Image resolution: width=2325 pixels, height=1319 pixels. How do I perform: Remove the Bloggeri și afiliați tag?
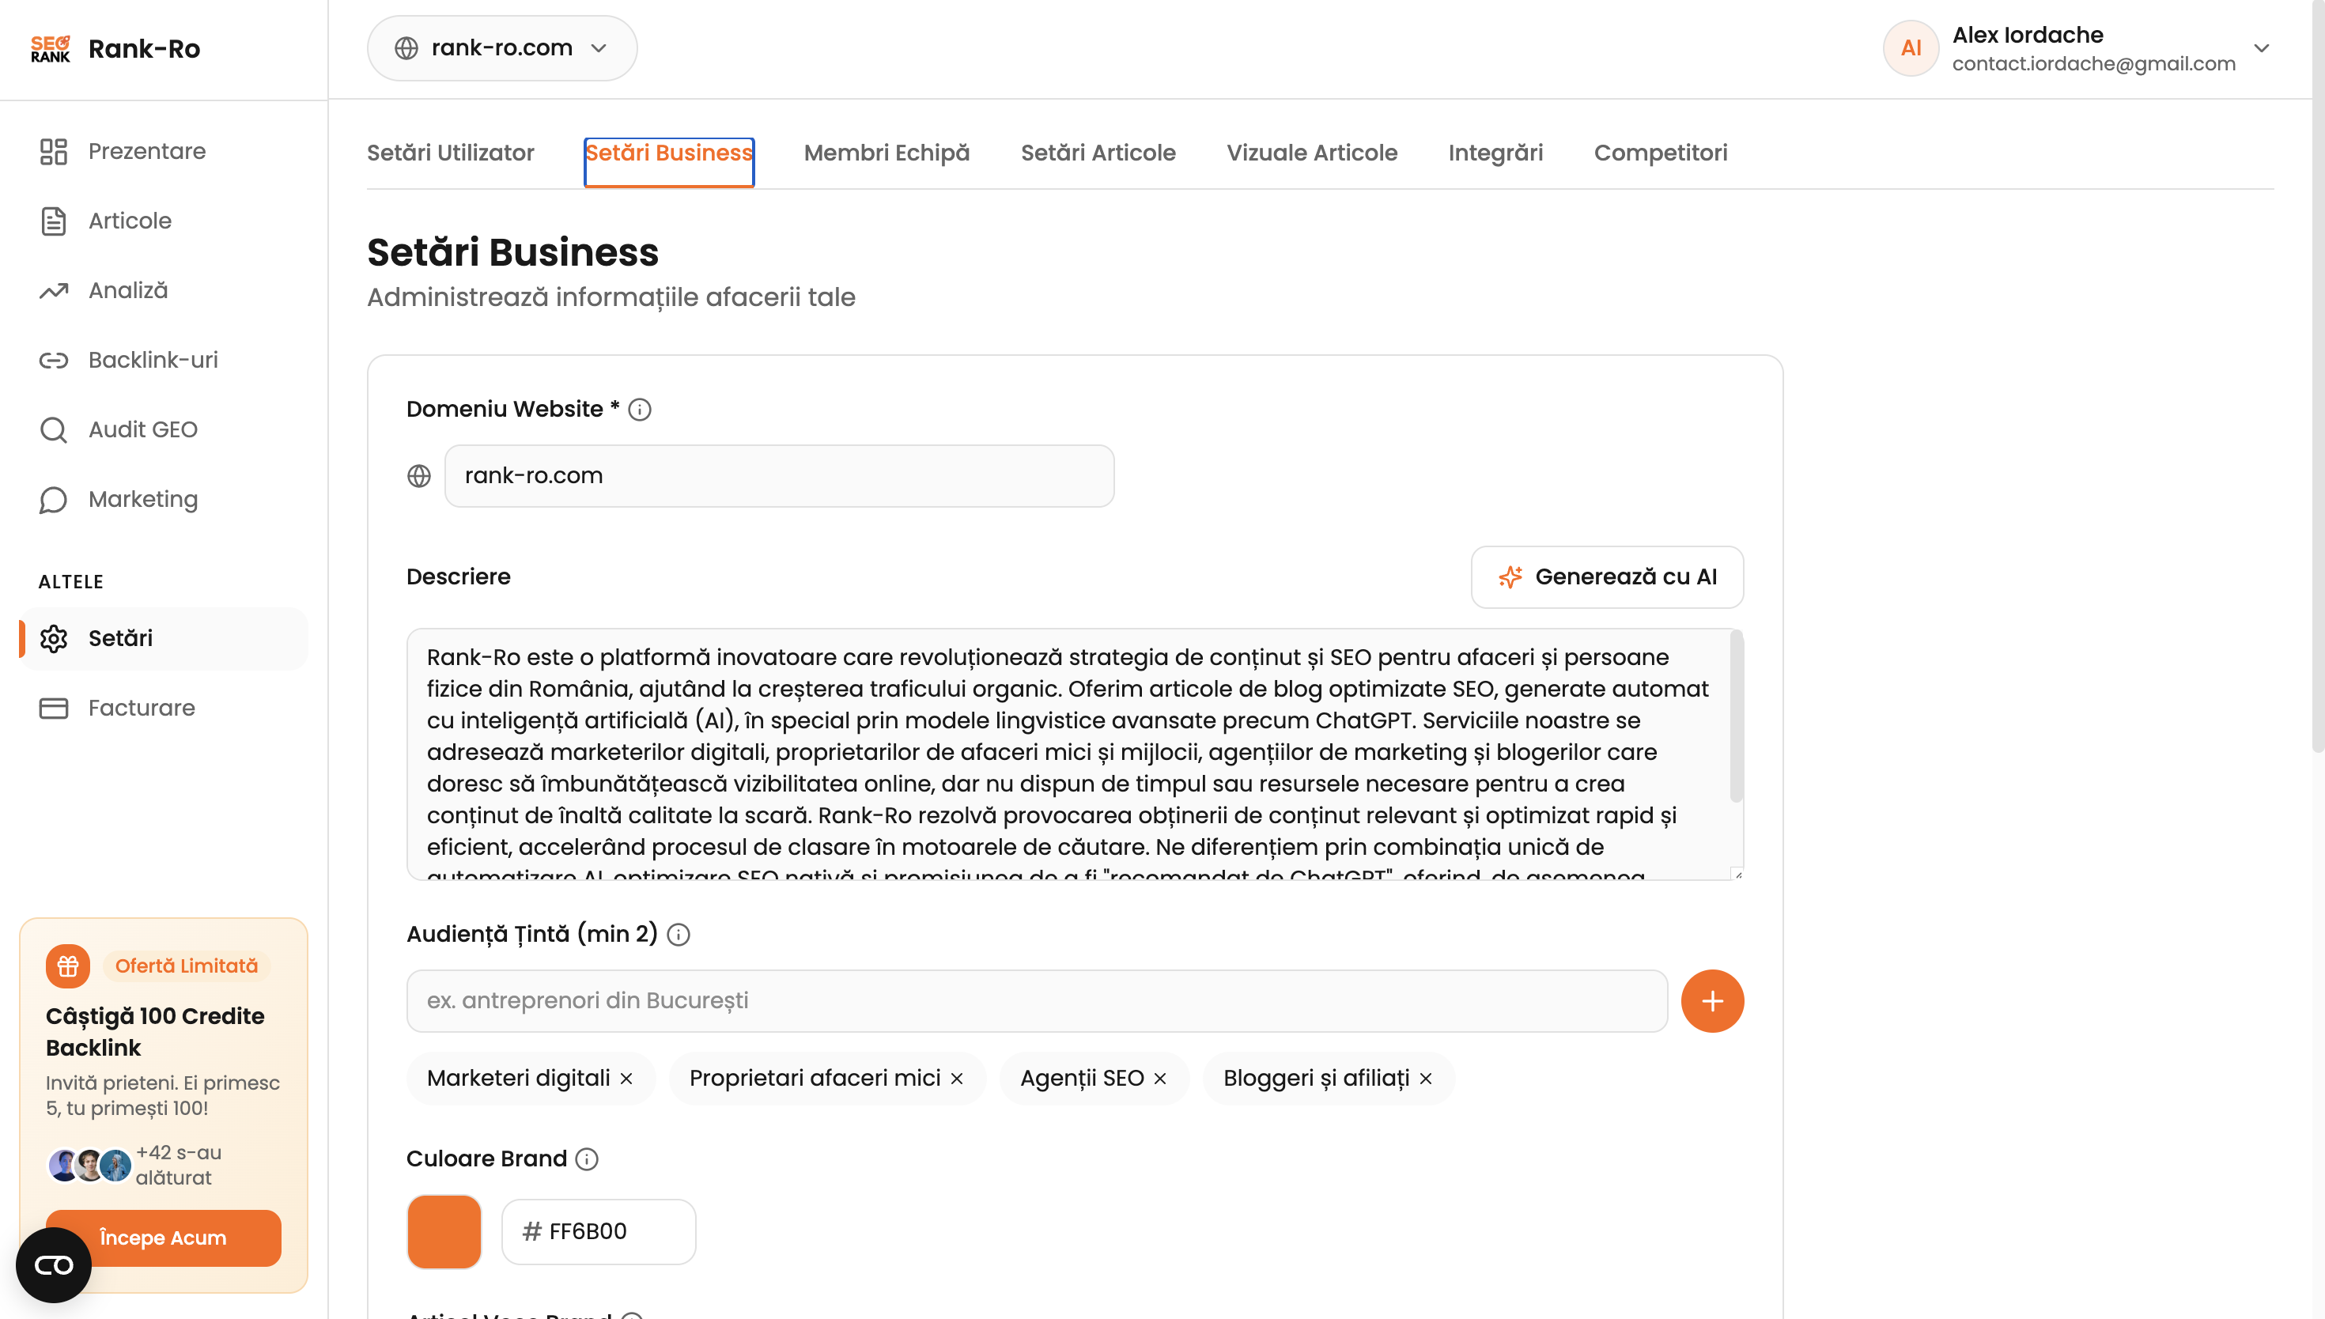pyautogui.click(x=1426, y=1078)
